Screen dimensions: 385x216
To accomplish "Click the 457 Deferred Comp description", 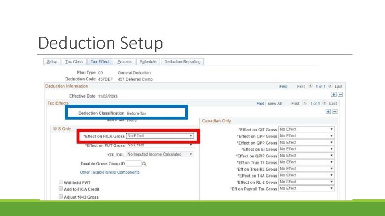I will coord(135,79).
